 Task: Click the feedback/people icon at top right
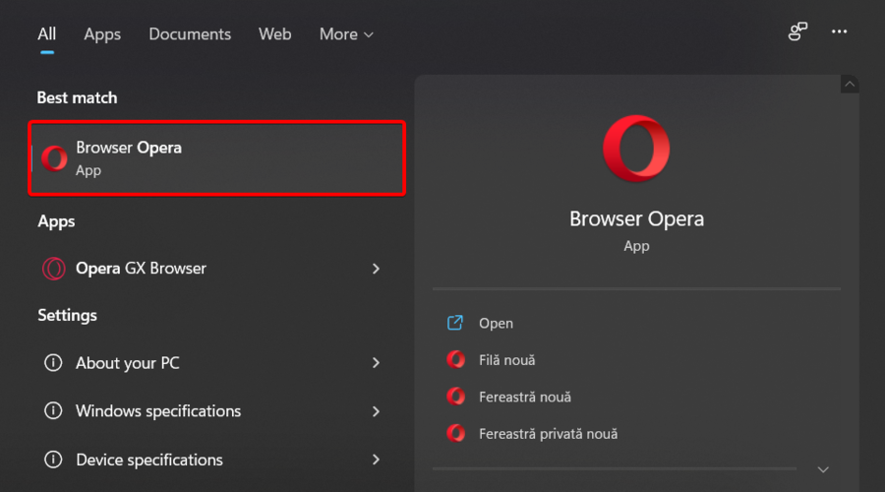point(797,32)
